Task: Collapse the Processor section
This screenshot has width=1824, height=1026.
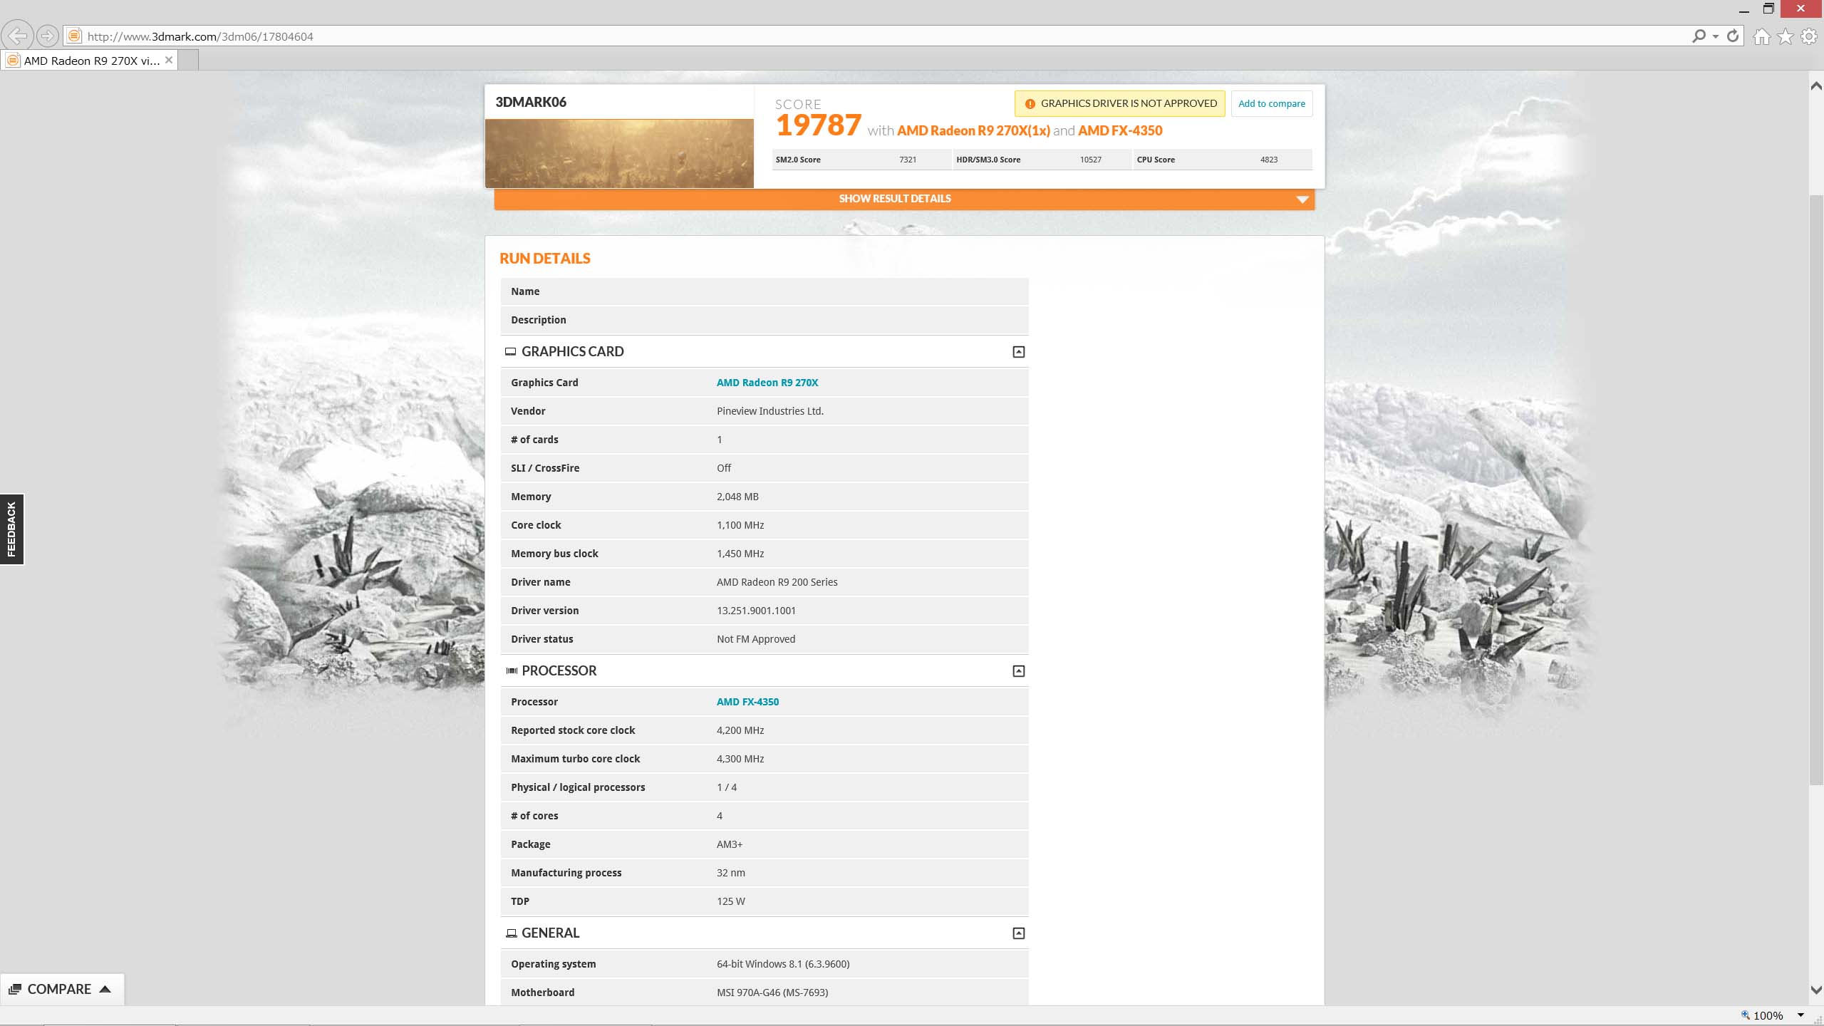Action: [x=1019, y=671]
